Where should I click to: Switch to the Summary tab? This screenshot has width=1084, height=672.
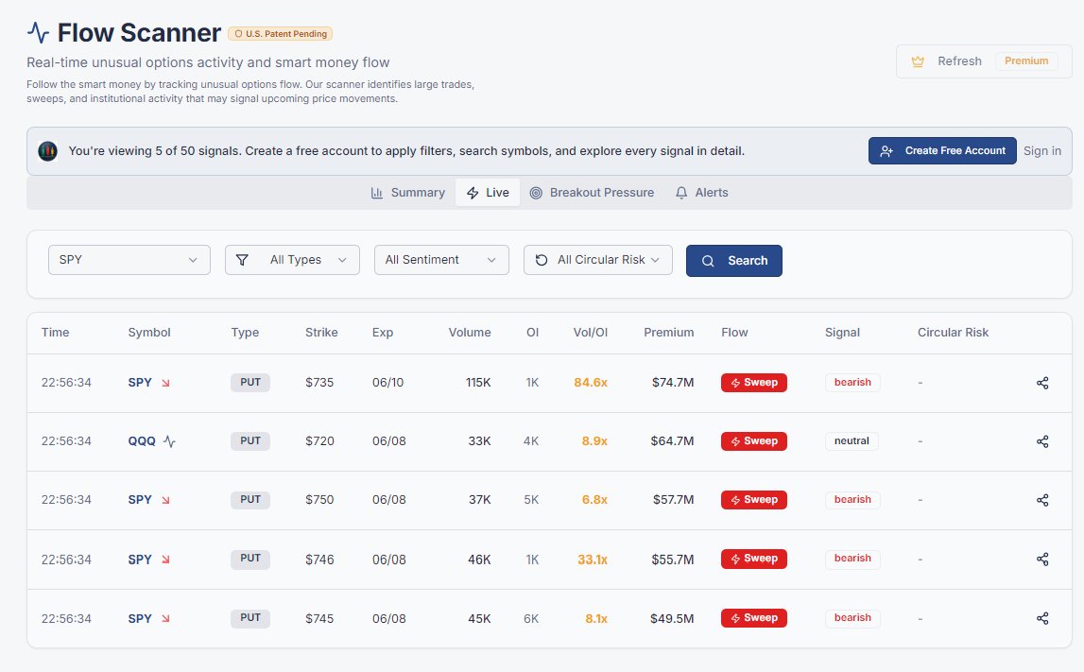tap(408, 193)
